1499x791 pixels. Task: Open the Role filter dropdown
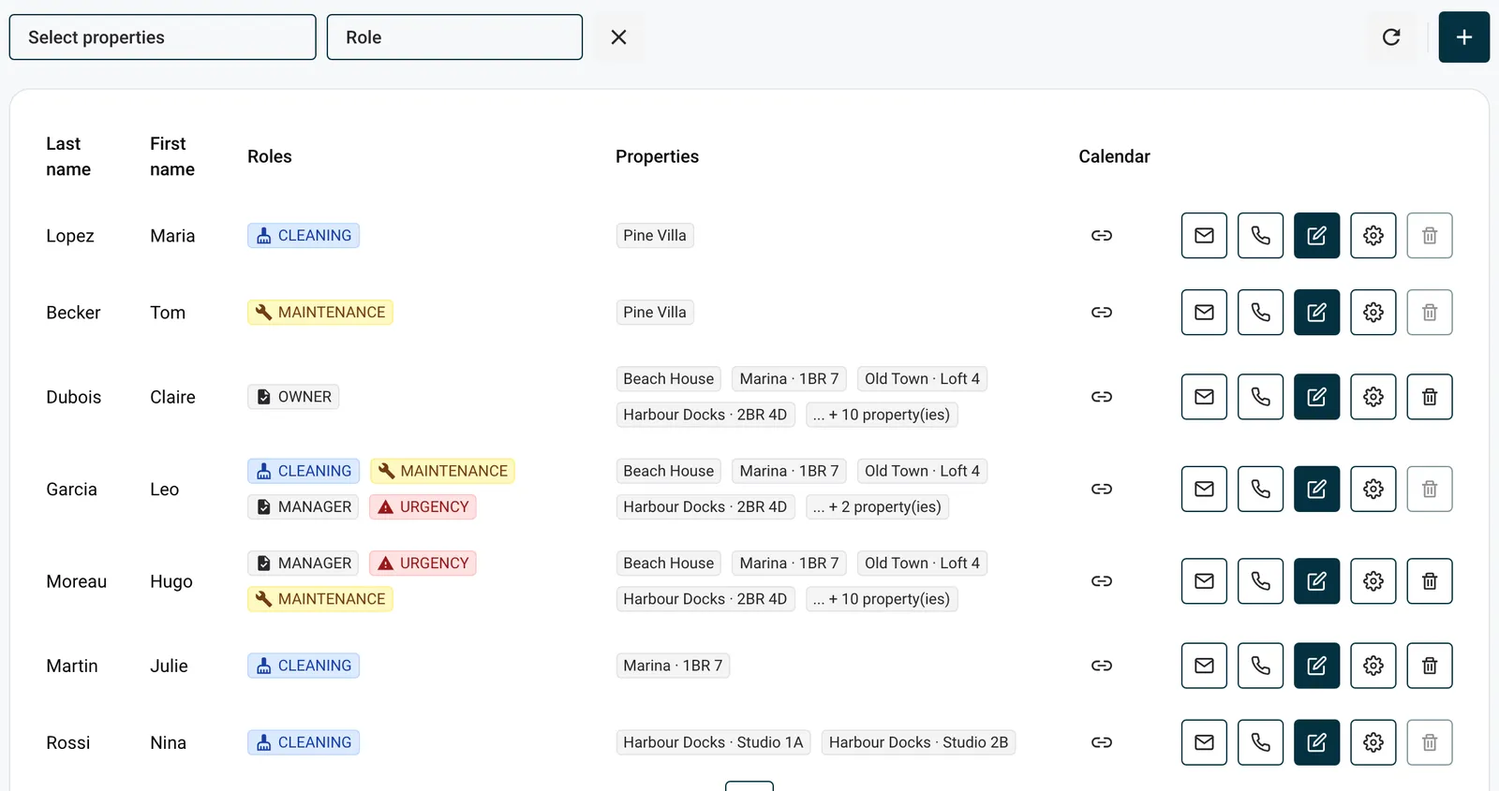coord(454,37)
